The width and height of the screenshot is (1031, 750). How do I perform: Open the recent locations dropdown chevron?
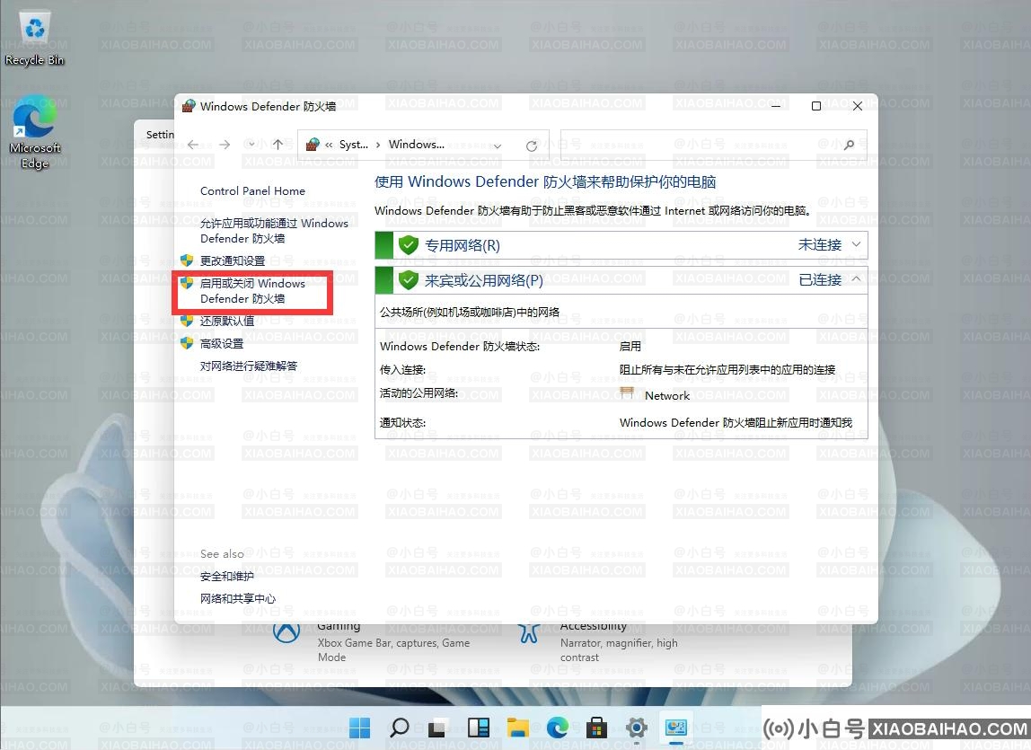point(251,145)
